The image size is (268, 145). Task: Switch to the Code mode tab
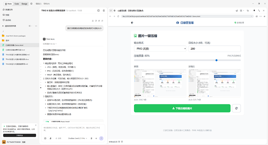tap(17, 4)
